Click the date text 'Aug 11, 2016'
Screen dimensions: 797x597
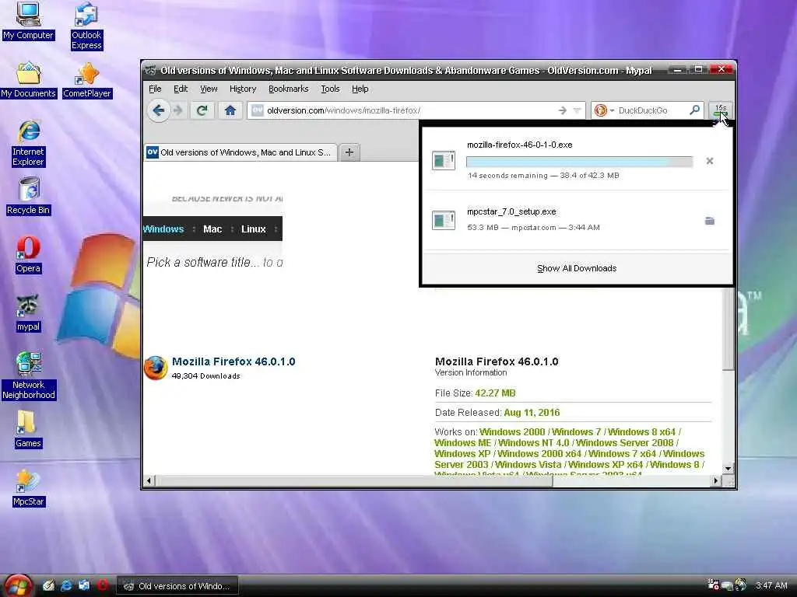(532, 412)
